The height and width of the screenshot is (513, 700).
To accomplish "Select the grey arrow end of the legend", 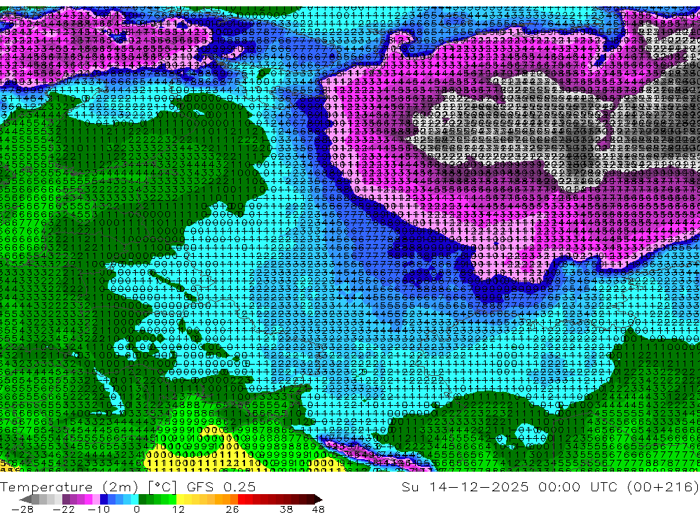I will 25,499.
